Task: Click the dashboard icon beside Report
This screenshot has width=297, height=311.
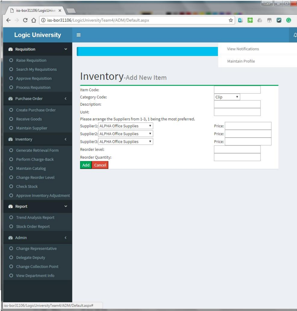Action: [10, 207]
